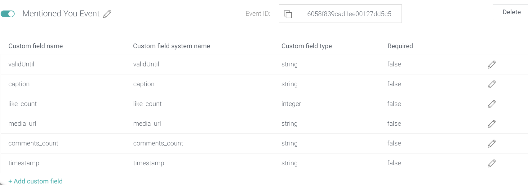Edit the caption custom field
Viewport: 528px width, 185px height.
(x=492, y=84)
